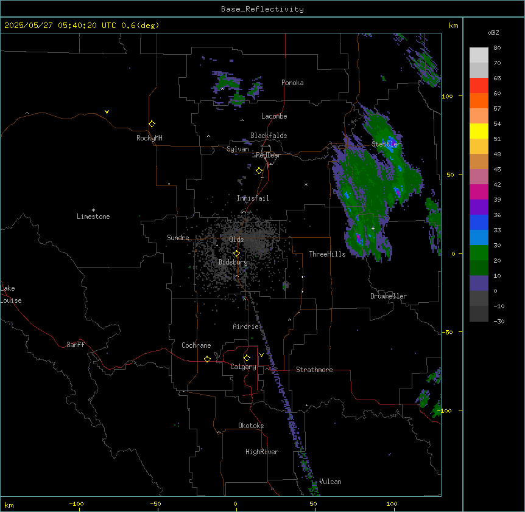
Task: Click the Base_Reflectivity title
Action: click(x=262, y=9)
